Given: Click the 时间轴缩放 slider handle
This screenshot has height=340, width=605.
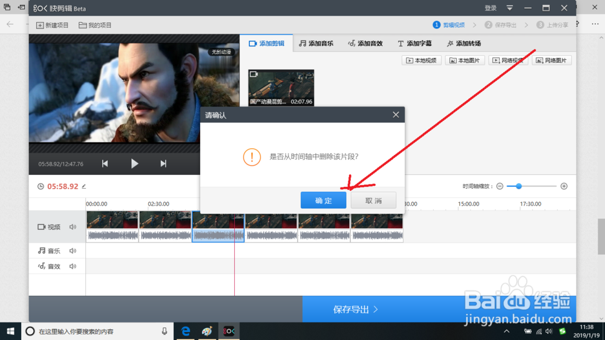Looking at the screenshot, I should coord(519,186).
